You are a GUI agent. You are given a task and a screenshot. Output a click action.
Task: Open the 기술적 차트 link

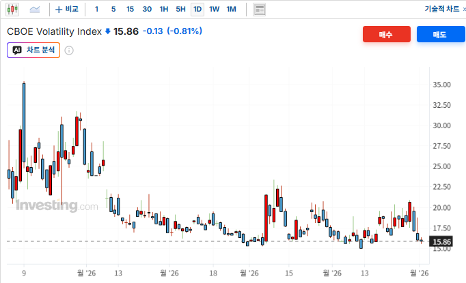[x=442, y=9]
